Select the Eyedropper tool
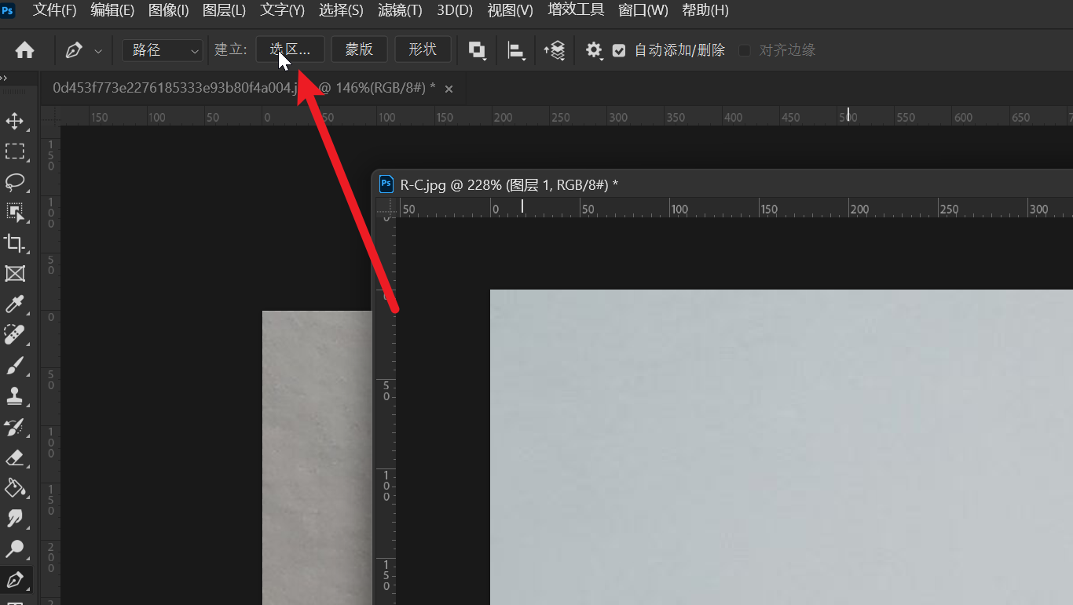The height and width of the screenshot is (605, 1073). tap(15, 304)
